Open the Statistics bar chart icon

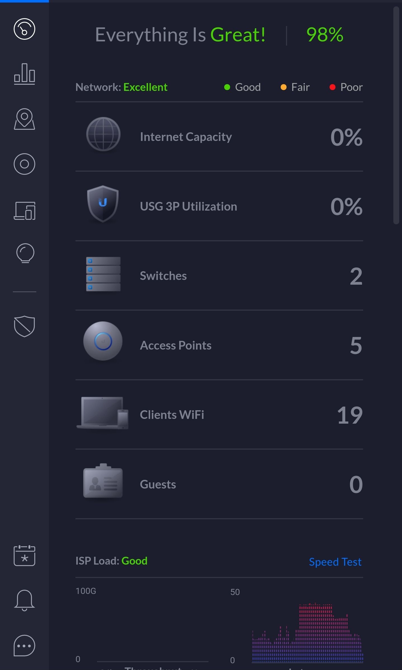coord(24,74)
